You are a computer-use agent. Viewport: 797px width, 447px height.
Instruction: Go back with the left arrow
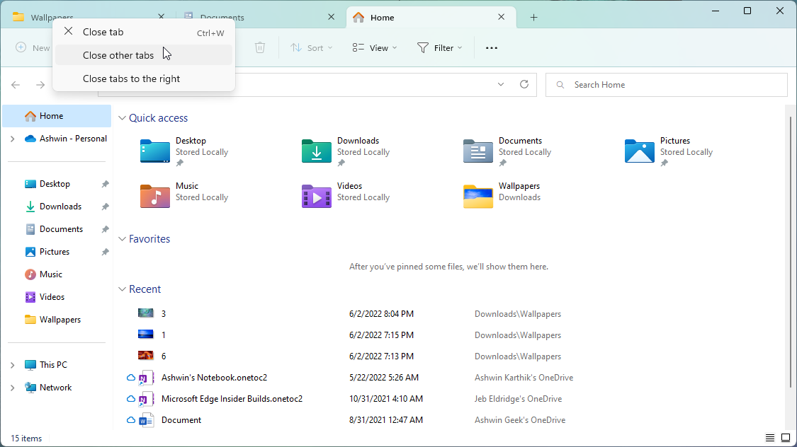click(16, 85)
